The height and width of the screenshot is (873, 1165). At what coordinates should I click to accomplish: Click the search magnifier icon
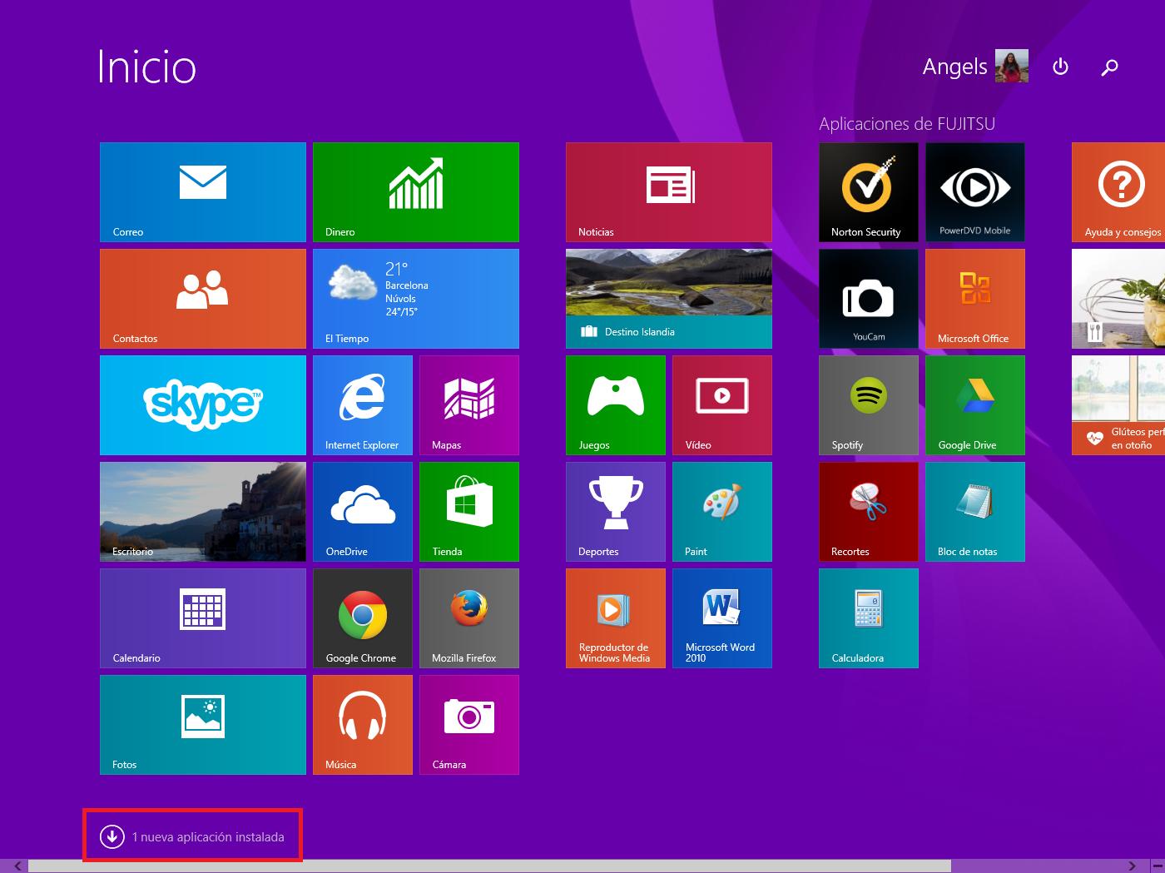tap(1109, 67)
